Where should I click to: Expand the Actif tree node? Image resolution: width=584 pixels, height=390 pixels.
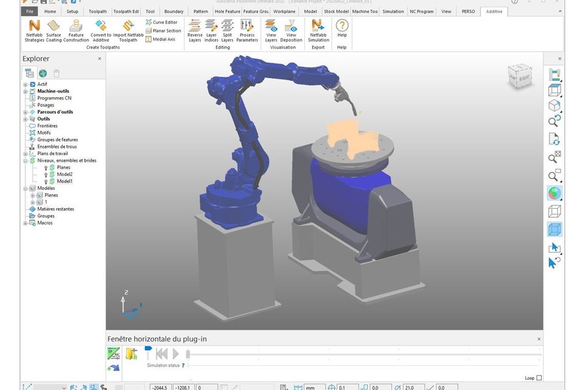coord(25,85)
